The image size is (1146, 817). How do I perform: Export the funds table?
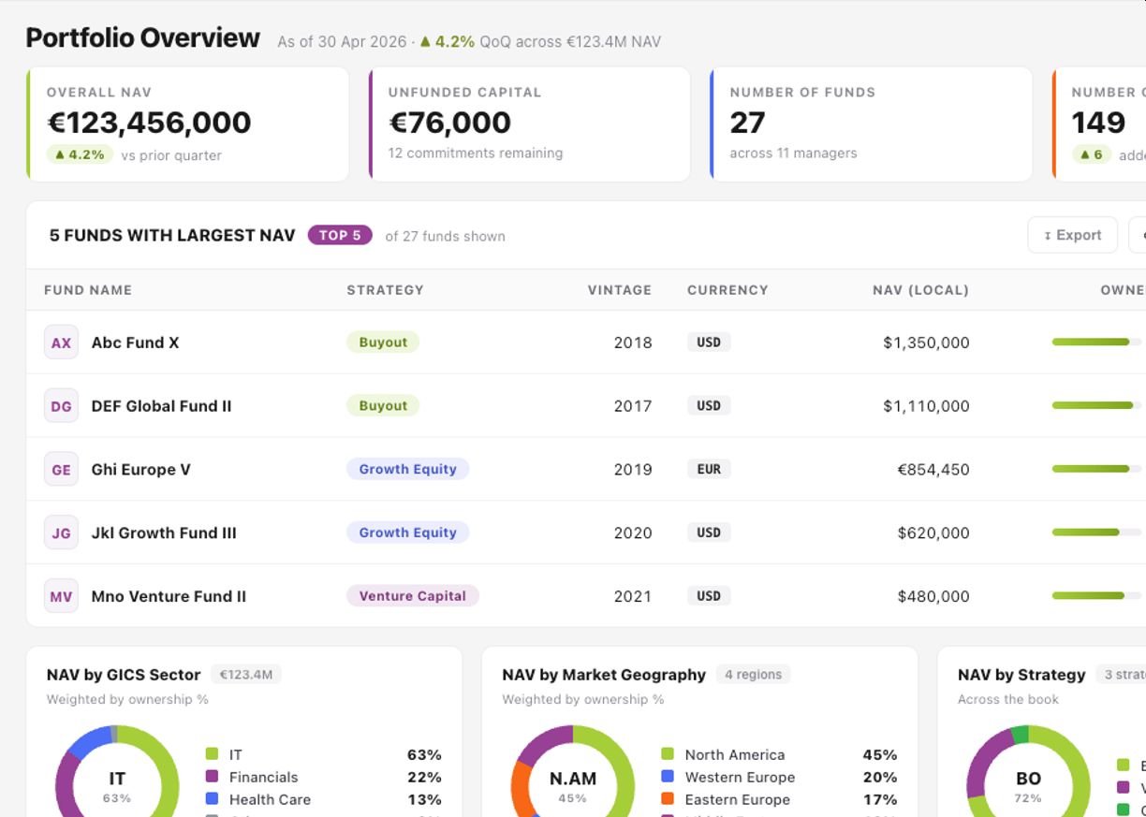pos(1072,235)
